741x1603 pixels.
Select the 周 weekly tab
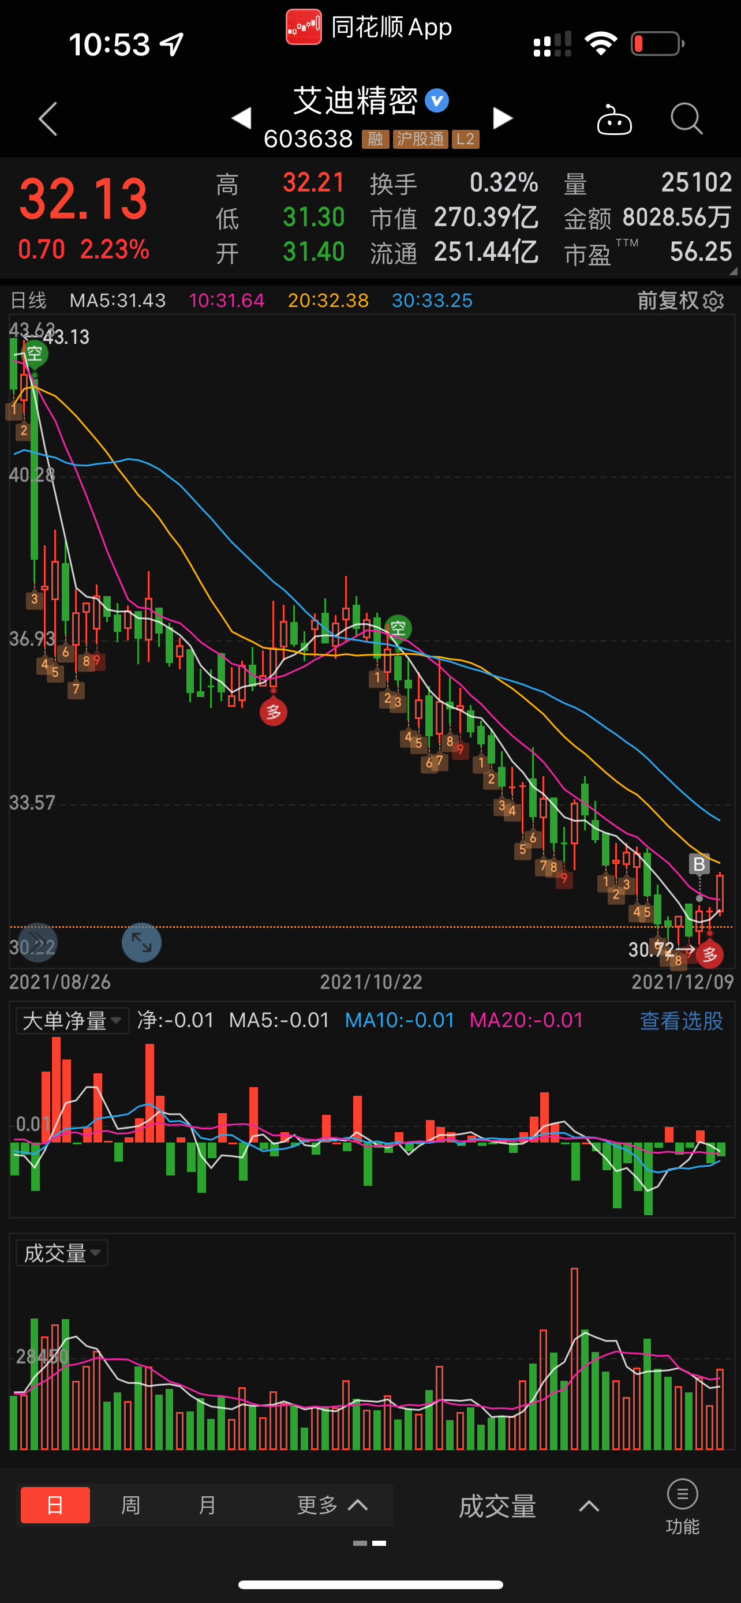coord(130,1505)
